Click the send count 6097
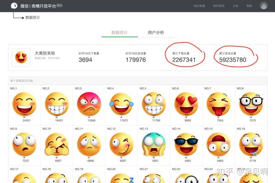Image resolution: width=275 pixels, height=183 pixels. (123, 161)
